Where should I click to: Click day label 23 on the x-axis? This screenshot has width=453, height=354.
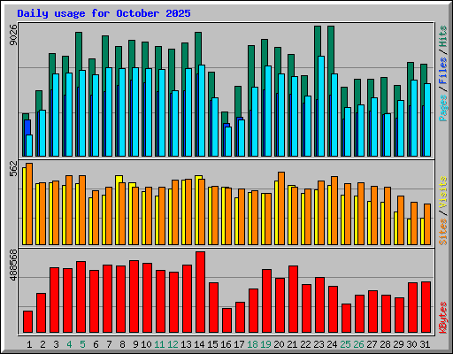319,344
